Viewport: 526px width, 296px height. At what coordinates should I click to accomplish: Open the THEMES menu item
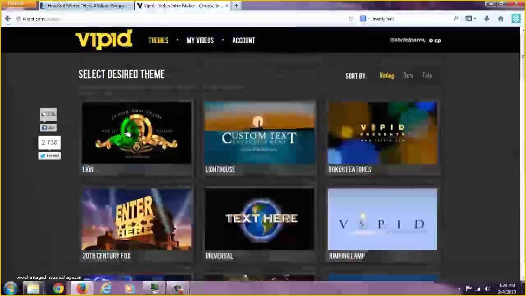pyautogui.click(x=158, y=40)
